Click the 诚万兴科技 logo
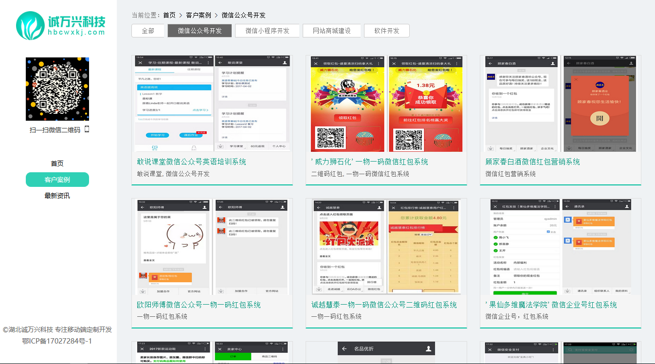The width and height of the screenshot is (655, 364). 61,26
